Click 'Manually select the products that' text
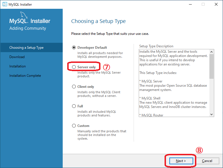The width and height of the screenshot is (223, 168). click(x=102, y=131)
